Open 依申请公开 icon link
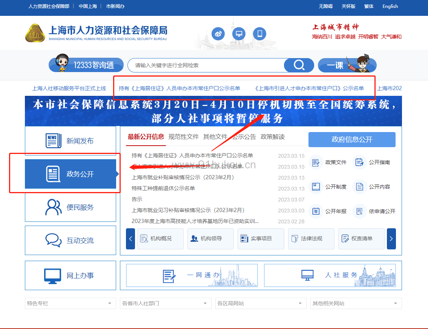The image size is (428, 329). point(359,211)
